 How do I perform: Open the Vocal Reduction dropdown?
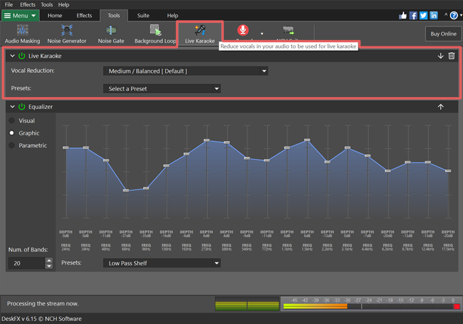[185, 71]
